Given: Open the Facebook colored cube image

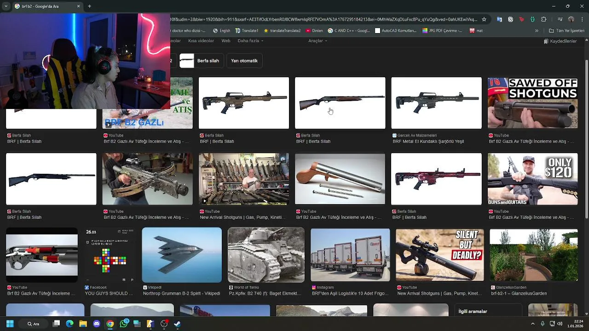Looking at the screenshot, I should pyautogui.click(x=110, y=255).
